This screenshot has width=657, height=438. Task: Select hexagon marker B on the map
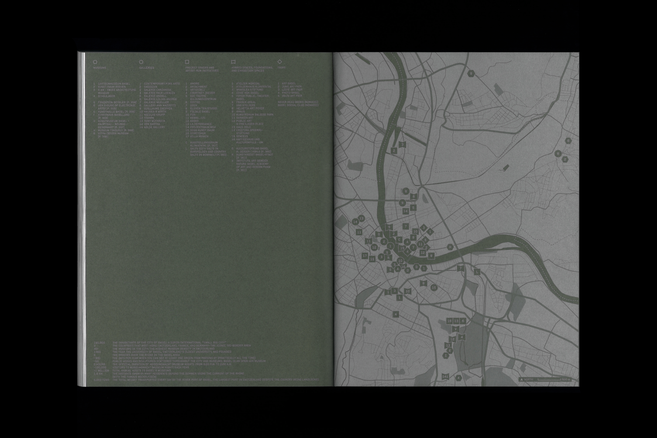[471, 74]
